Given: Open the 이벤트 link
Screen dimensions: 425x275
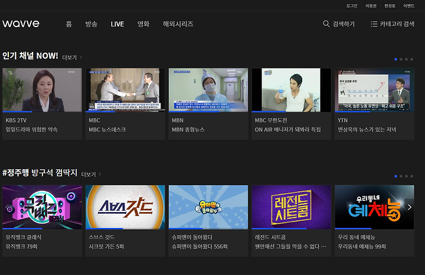Looking at the screenshot, I should click(408, 6).
